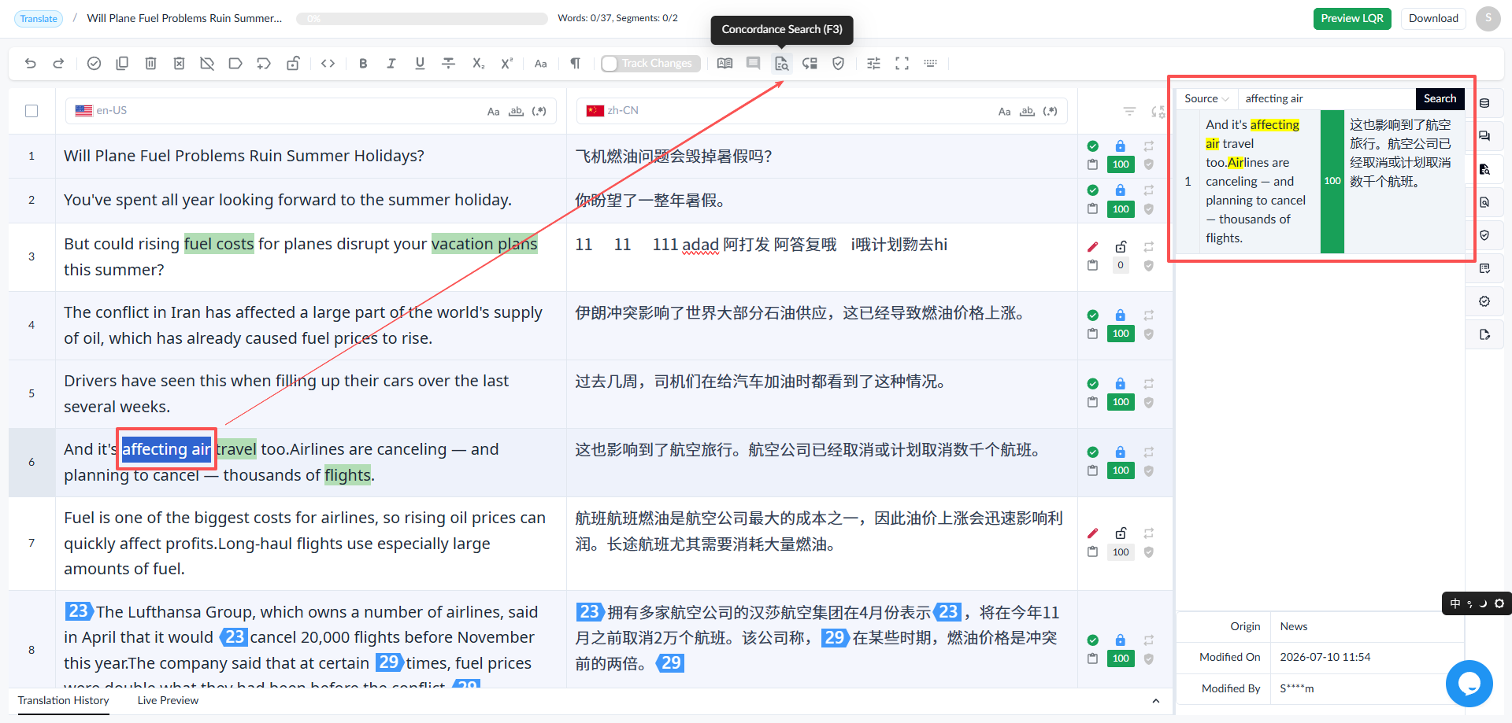
Task: Click the Translate breadcrumb tag
Action: pos(39,19)
